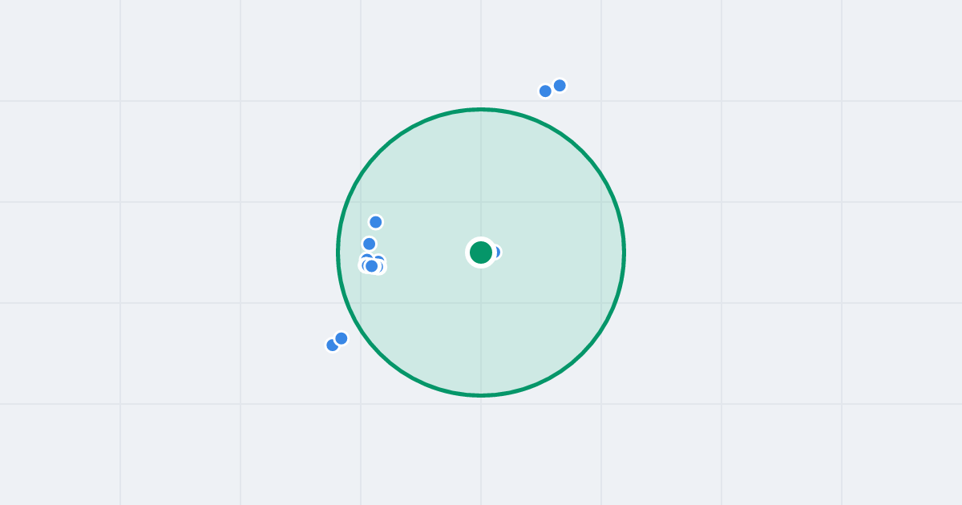Pick the topmost blue dot inside circle
This screenshot has width=962, height=505.
point(375,222)
